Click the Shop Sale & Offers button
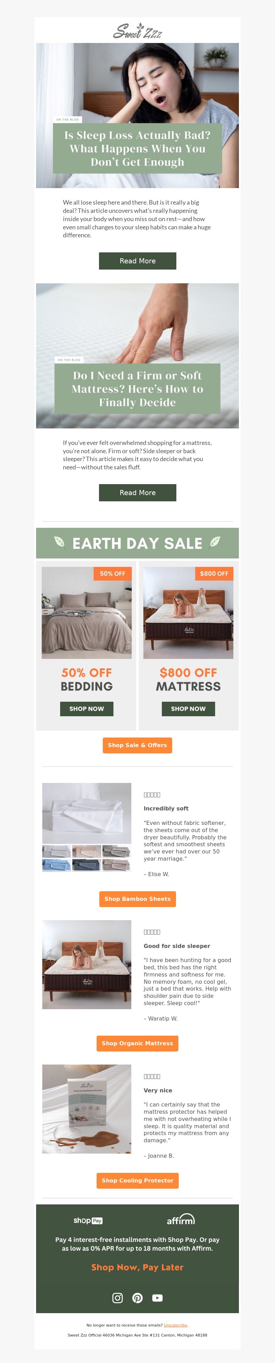The width and height of the screenshot is (275, 1363). pos(137,745)
